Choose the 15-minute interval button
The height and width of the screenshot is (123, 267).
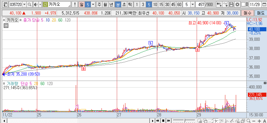tap(161, 4)
